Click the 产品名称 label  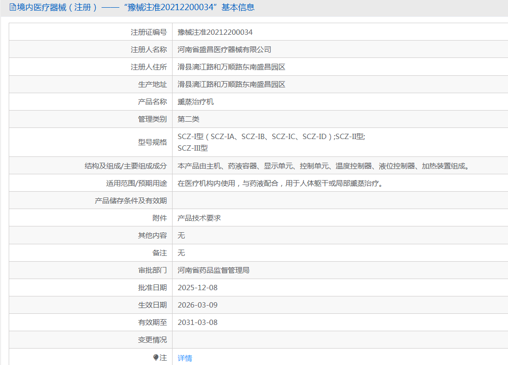[x=152, y=101]
